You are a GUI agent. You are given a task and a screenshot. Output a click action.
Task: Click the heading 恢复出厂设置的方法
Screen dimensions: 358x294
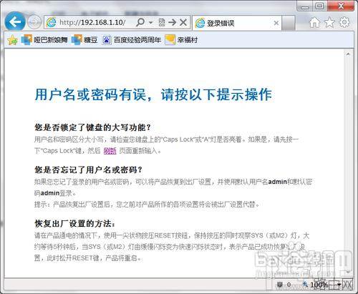[74, 223]
